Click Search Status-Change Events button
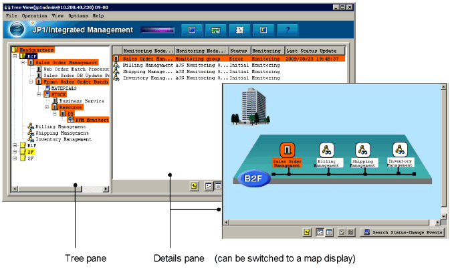450x269 pixels. coord(401,232)
